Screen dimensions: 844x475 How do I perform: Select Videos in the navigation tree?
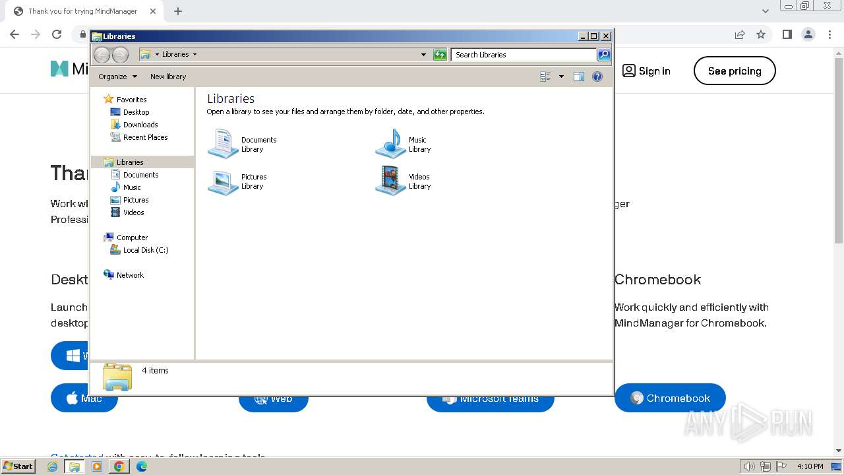click(133, 212)
